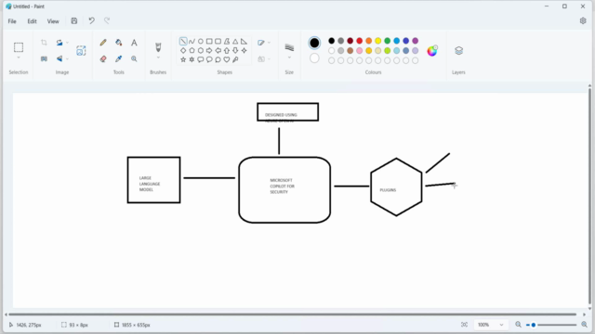595x334 pixels.
Task: Select the Colour picker eyedropper tool
Action: click(119, 58)
